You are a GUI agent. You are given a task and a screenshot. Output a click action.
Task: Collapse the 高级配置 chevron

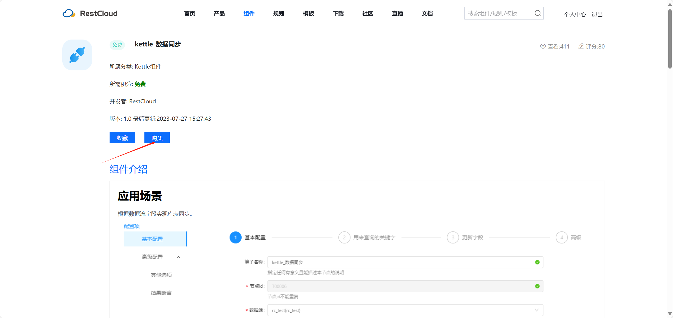[x=178, y=257]
